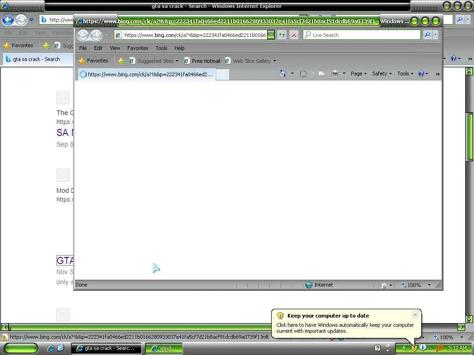
Task: Open the Page command bar menu
Action: (x=359, y=73)
